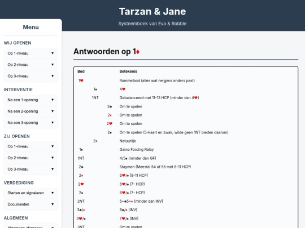The height and width of the screenshot is (228, 305).
Task: Click '(minder dan INV)' meaning row
Action: [x=141, y=201]
